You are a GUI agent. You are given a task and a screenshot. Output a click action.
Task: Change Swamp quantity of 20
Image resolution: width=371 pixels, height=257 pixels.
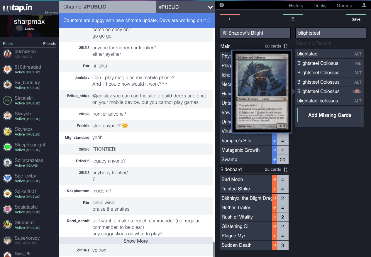click(x=283, y=160)
